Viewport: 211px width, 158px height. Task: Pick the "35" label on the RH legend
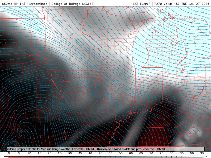[x=80, y=153]
